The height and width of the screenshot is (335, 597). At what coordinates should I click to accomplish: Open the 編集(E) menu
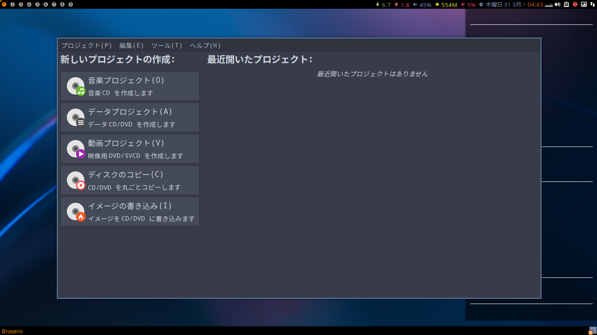click(132, 45)
